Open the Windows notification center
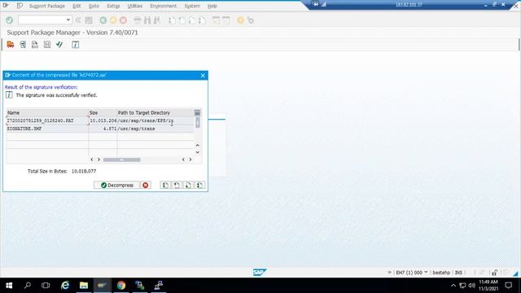The width and height of the screenshot is (521, 293). click(x=508, y=286)
